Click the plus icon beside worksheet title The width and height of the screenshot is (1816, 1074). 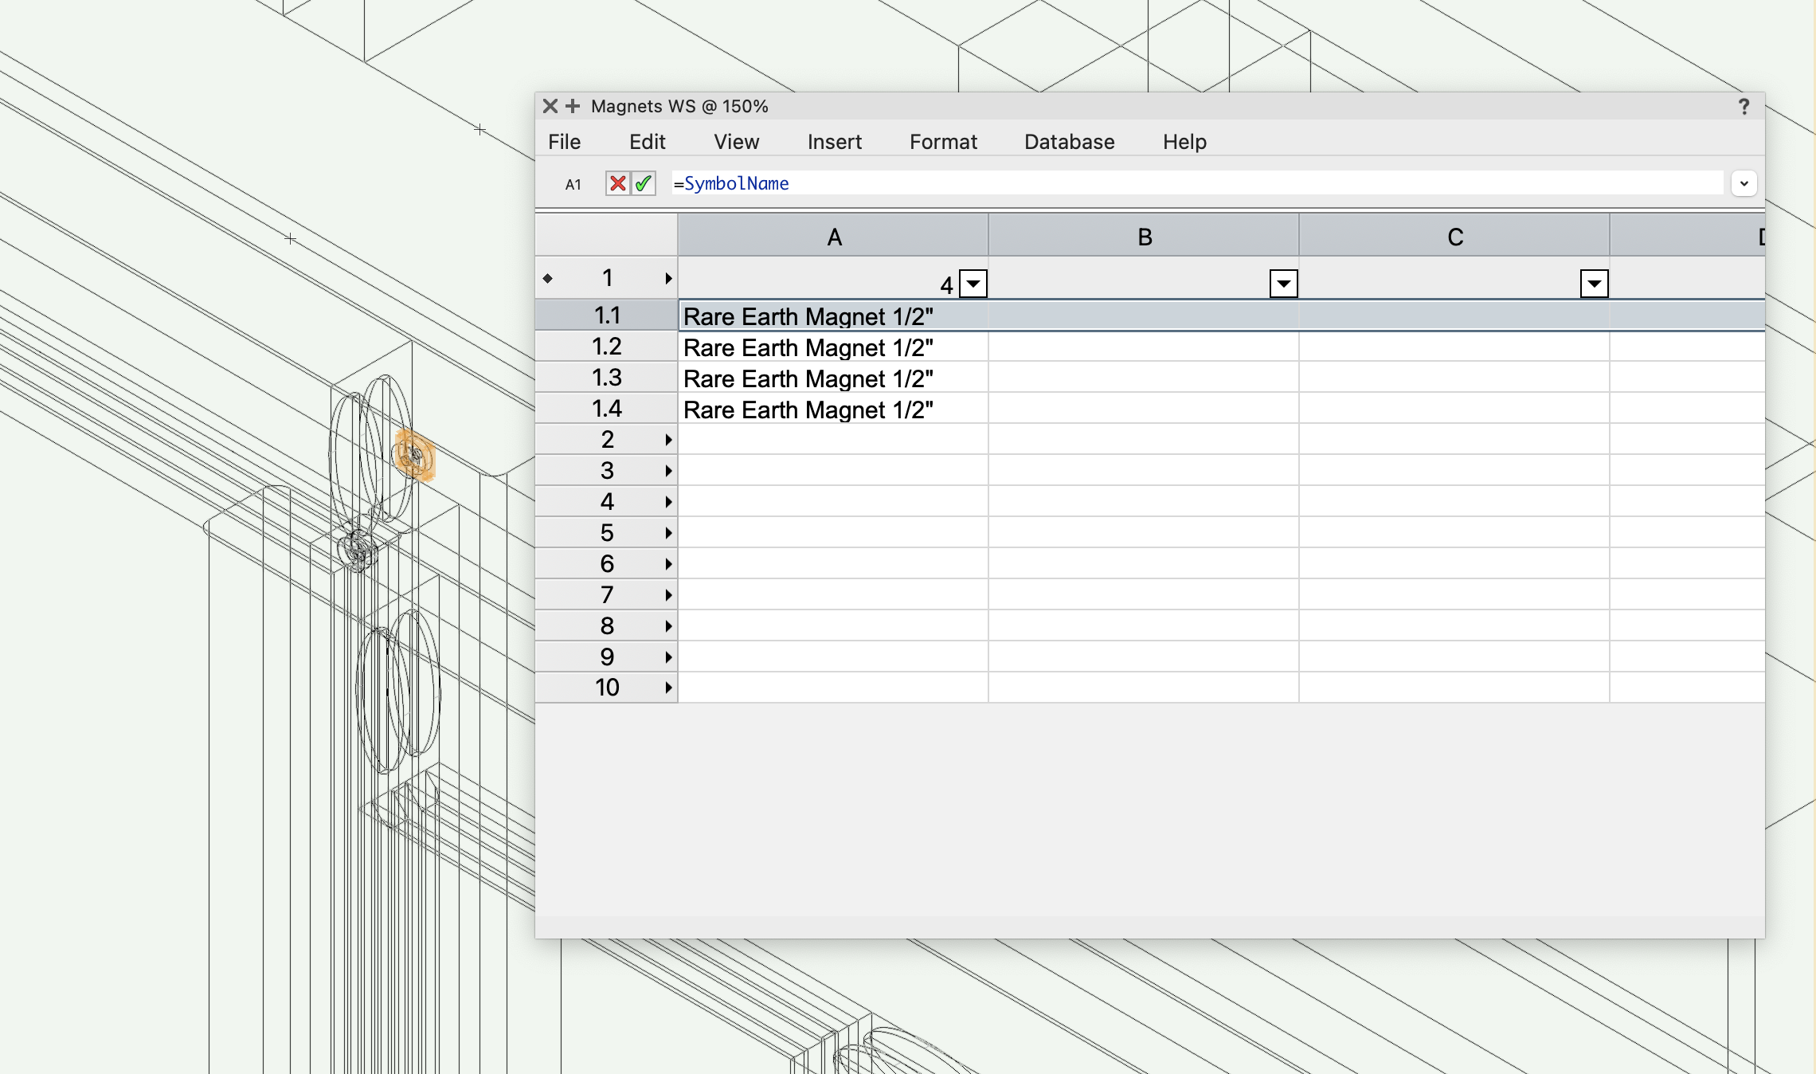pos(573,106)
